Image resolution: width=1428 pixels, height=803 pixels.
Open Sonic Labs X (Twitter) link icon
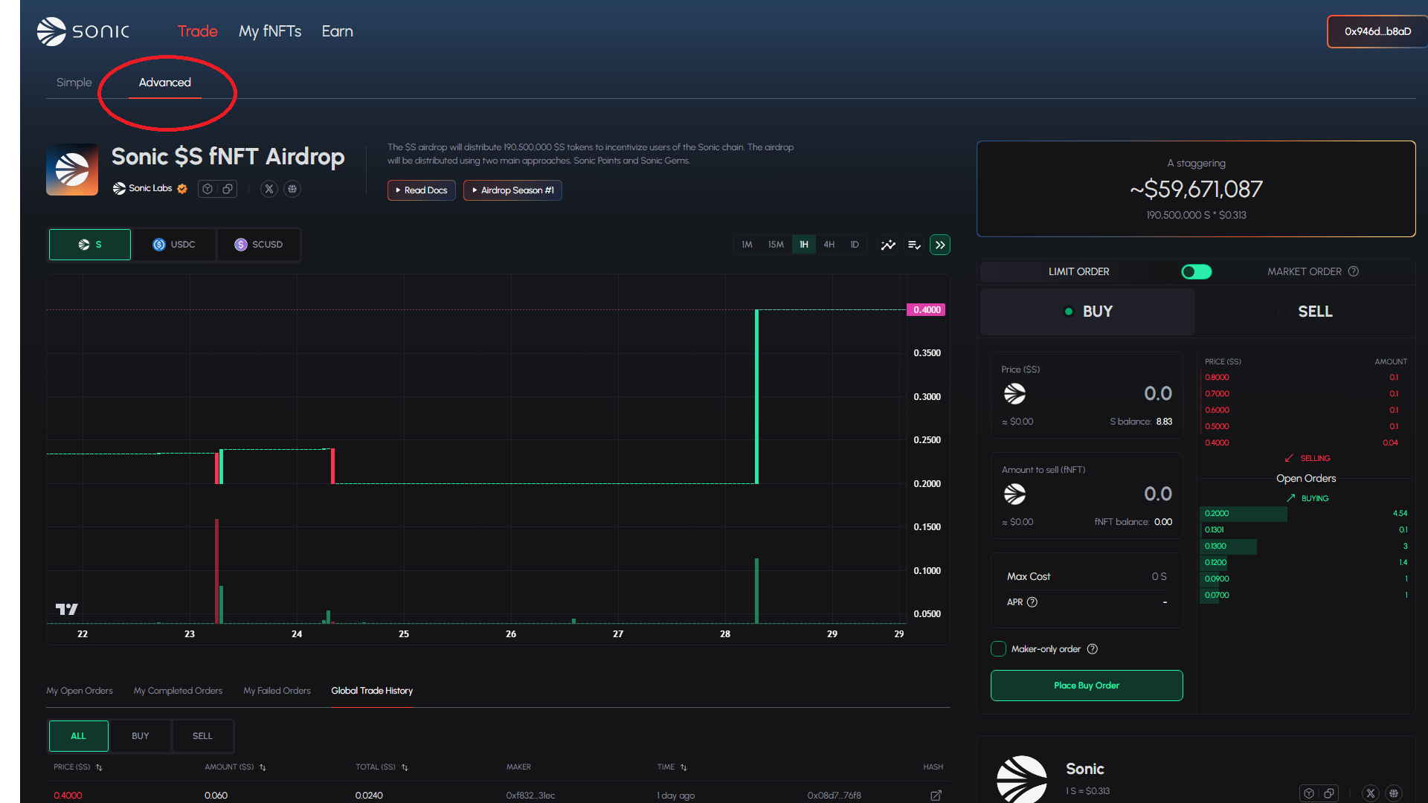point(269,189)
